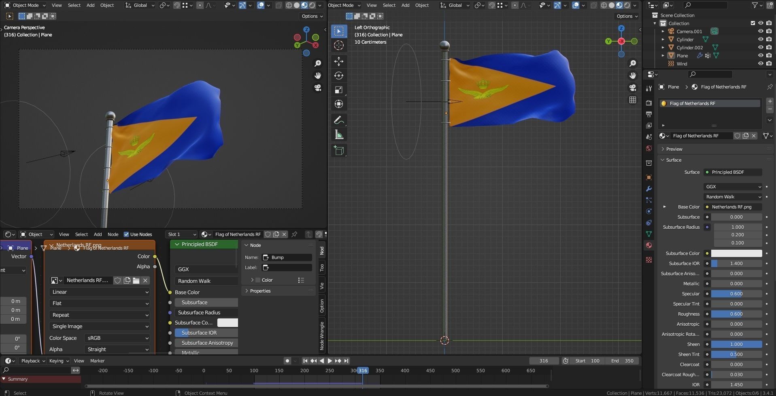Open Global orientation dropdown in right viewport
This screenshot has width=776, height=396.
(455, 5)
